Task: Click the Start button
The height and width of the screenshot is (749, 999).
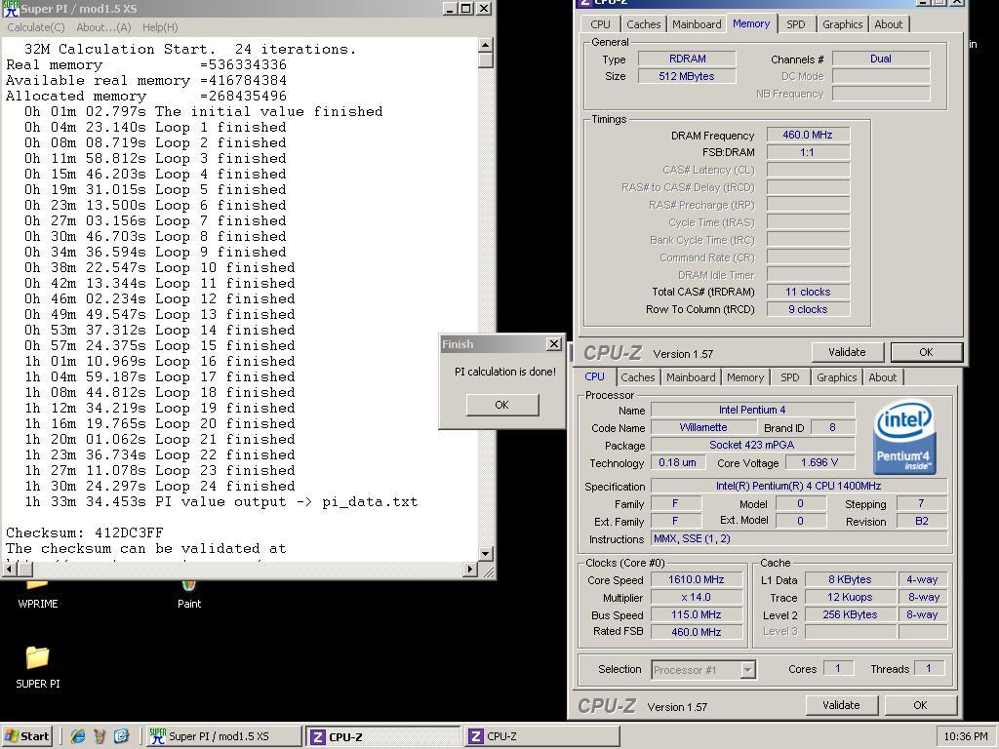Action: [x=26, y=736]
